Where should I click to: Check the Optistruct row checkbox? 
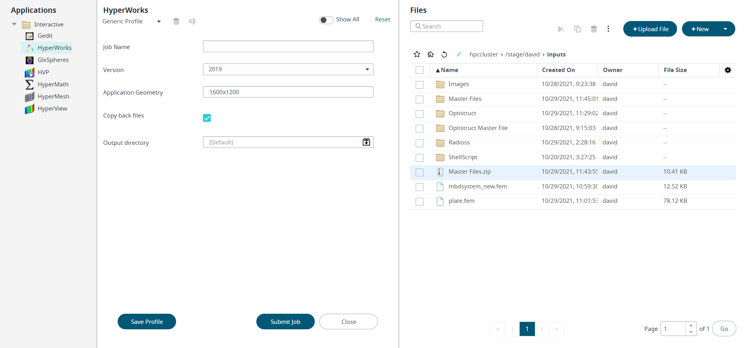coord(420,114)
